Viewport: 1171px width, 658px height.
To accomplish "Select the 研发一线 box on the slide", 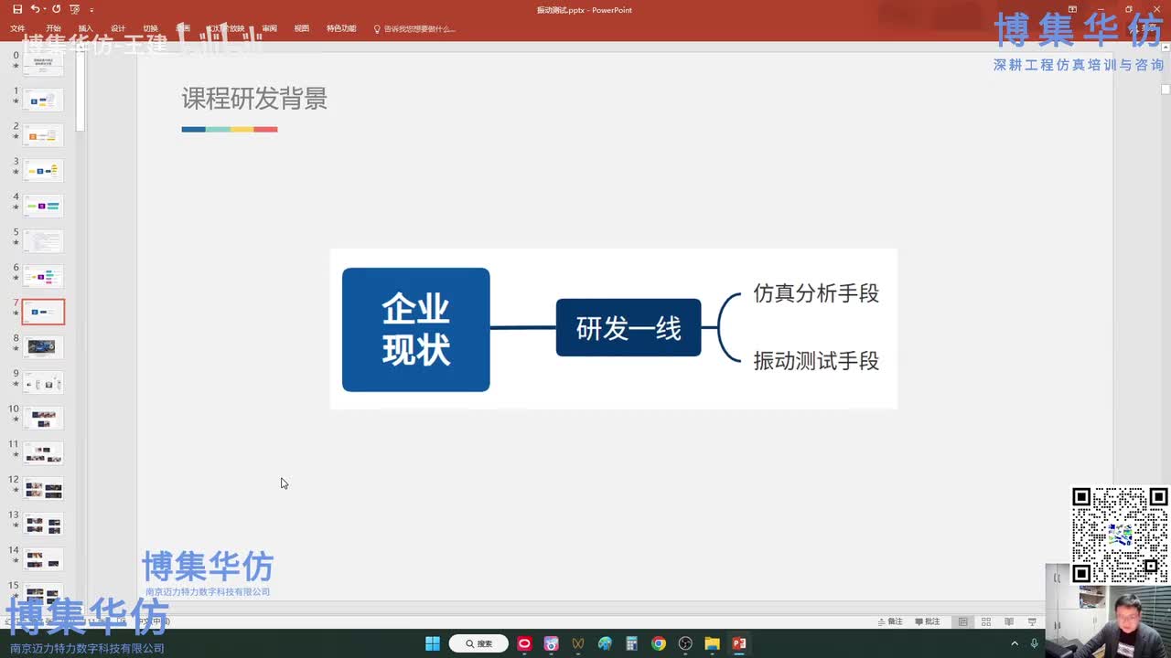I will (x=628, y=327).
